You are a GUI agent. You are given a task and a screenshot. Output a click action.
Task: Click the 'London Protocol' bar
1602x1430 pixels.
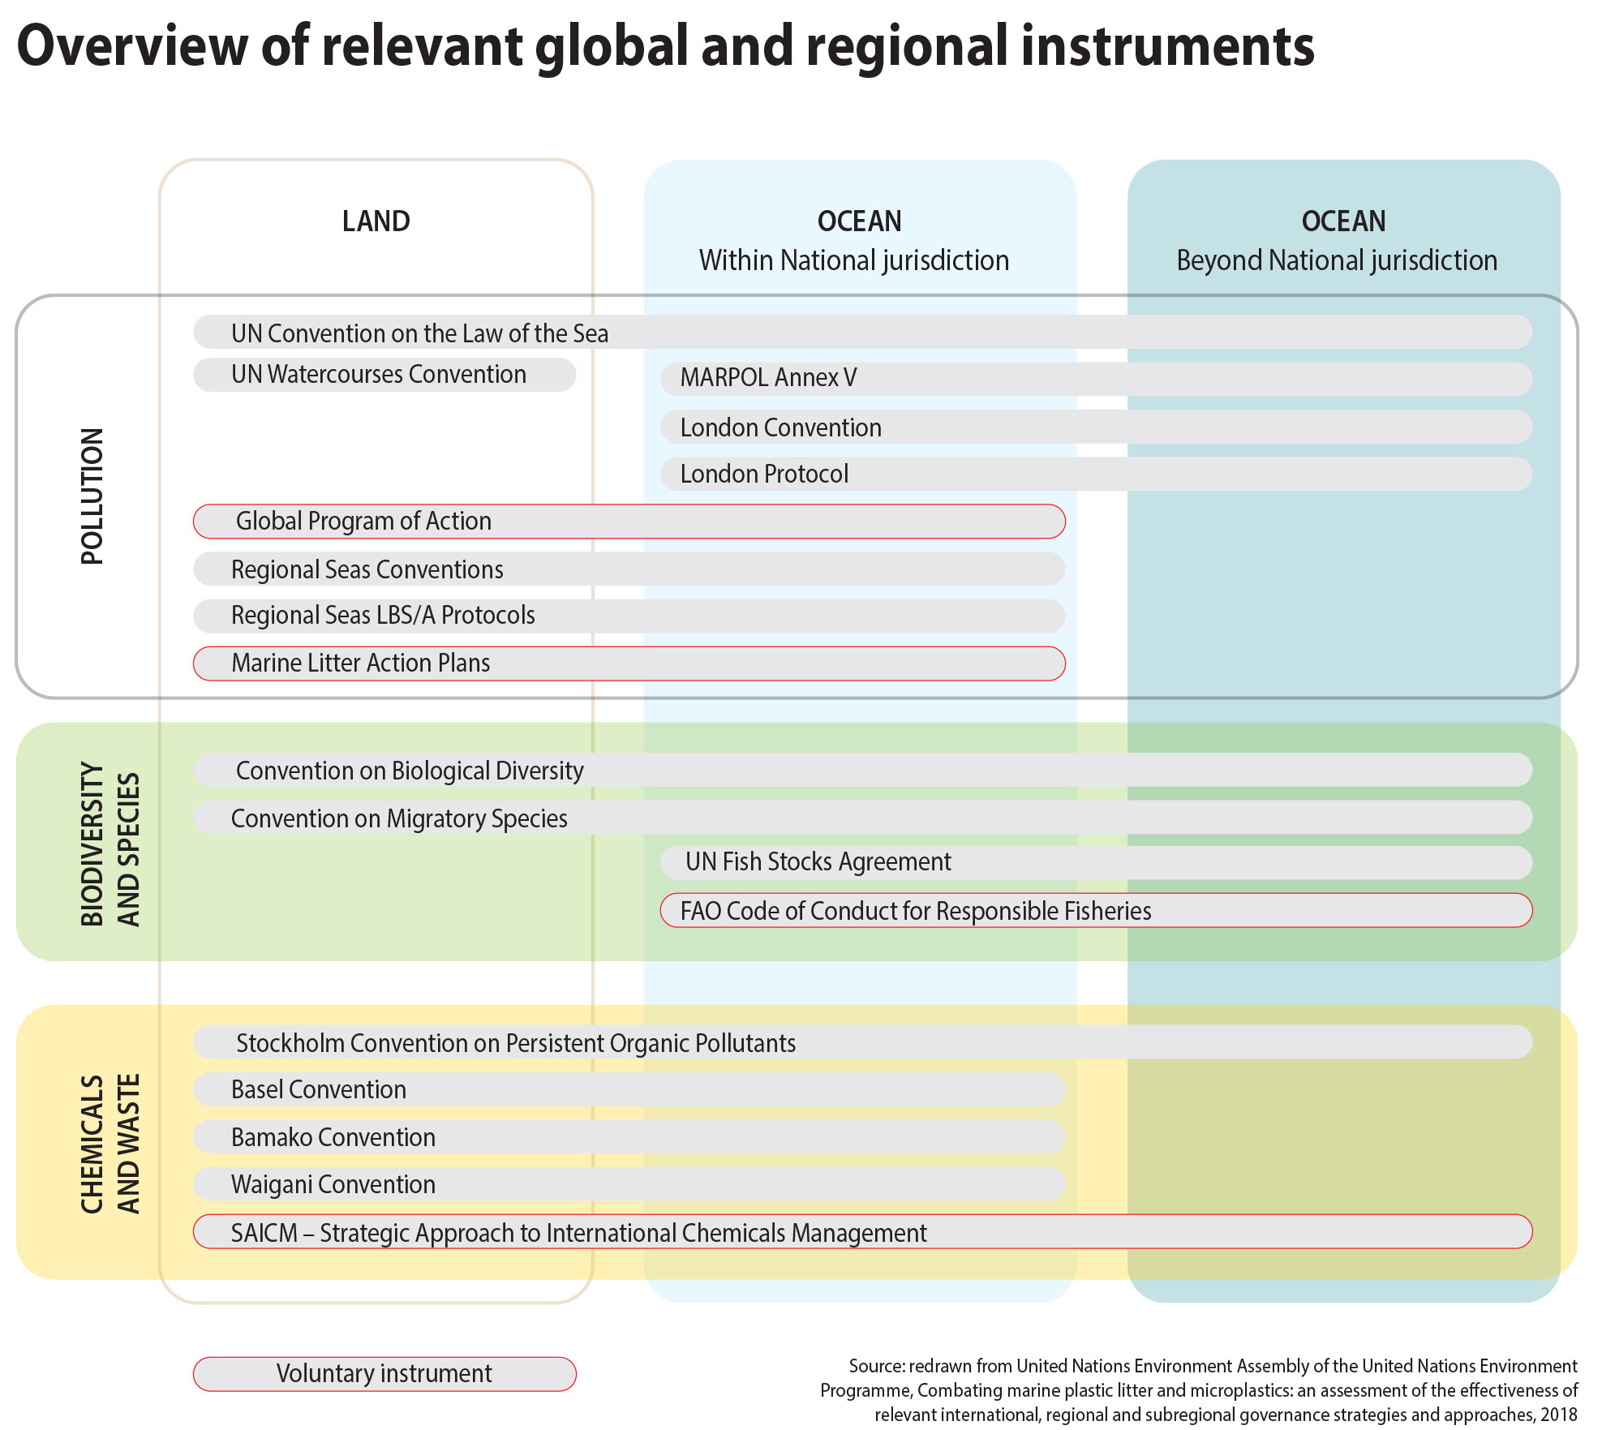point(1096,474)
